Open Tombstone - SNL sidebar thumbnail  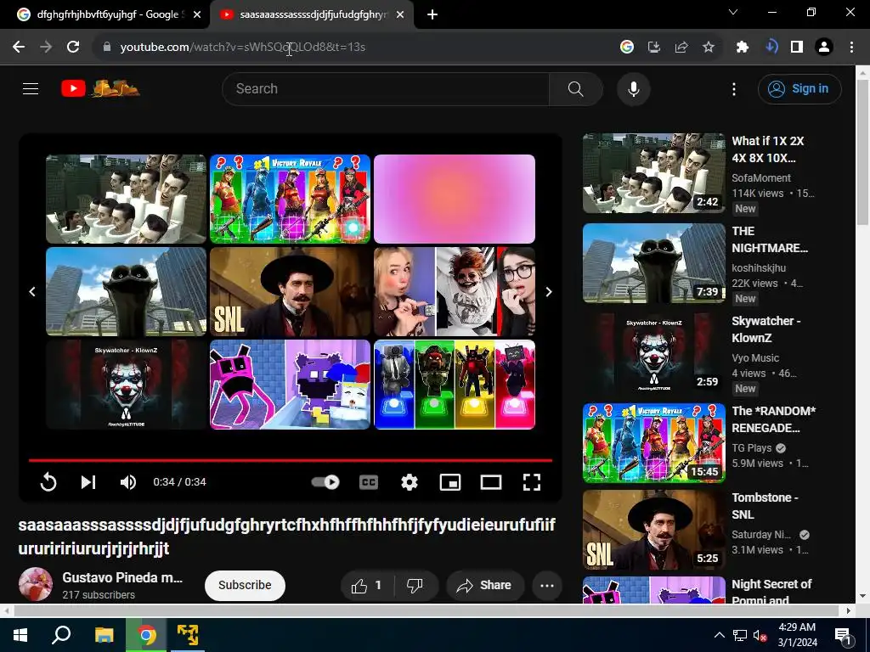[653, 530]
